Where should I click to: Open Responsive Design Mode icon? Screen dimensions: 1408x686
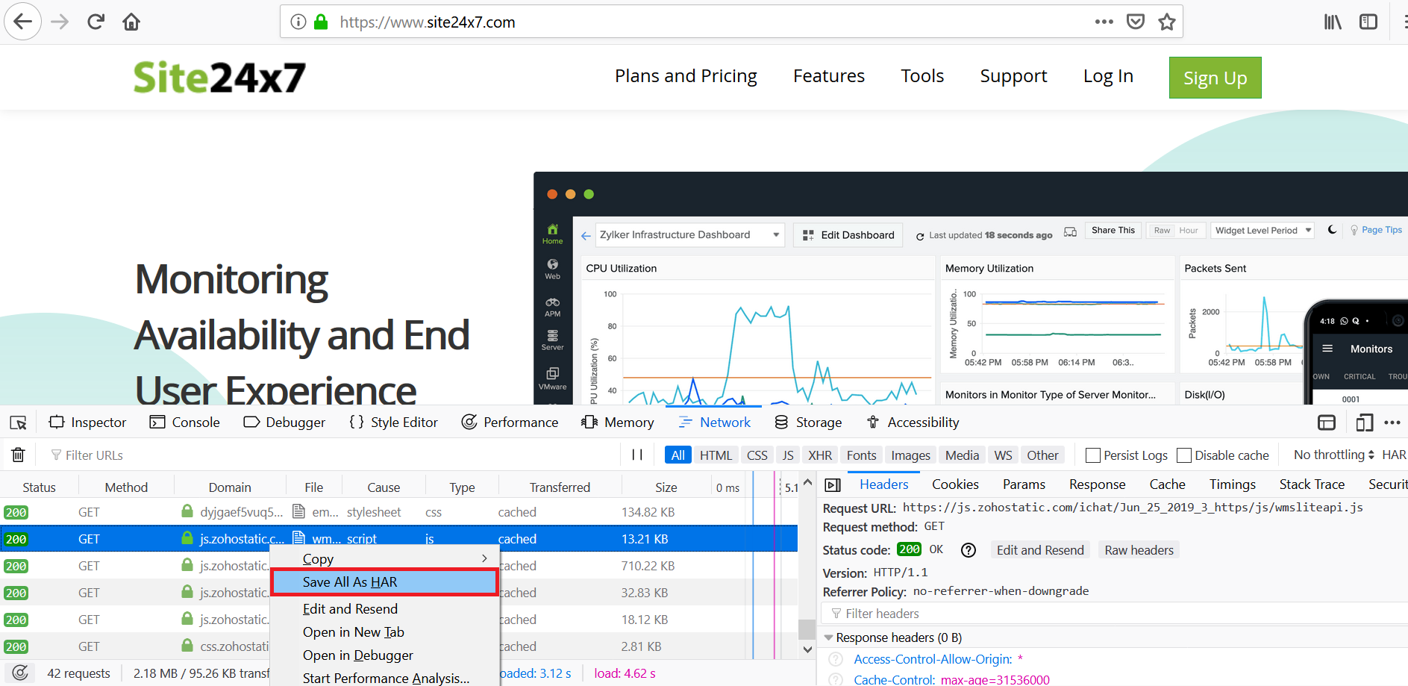click(x=1364, y=422)
